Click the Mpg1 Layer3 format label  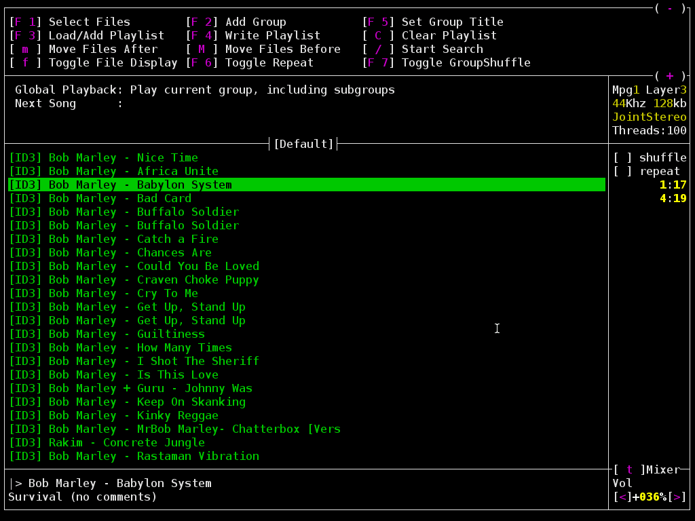pos(650,90)
